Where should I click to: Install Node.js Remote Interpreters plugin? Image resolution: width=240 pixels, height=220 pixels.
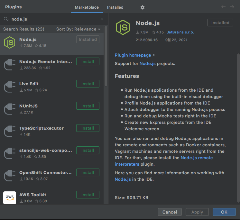pos(88,61)
